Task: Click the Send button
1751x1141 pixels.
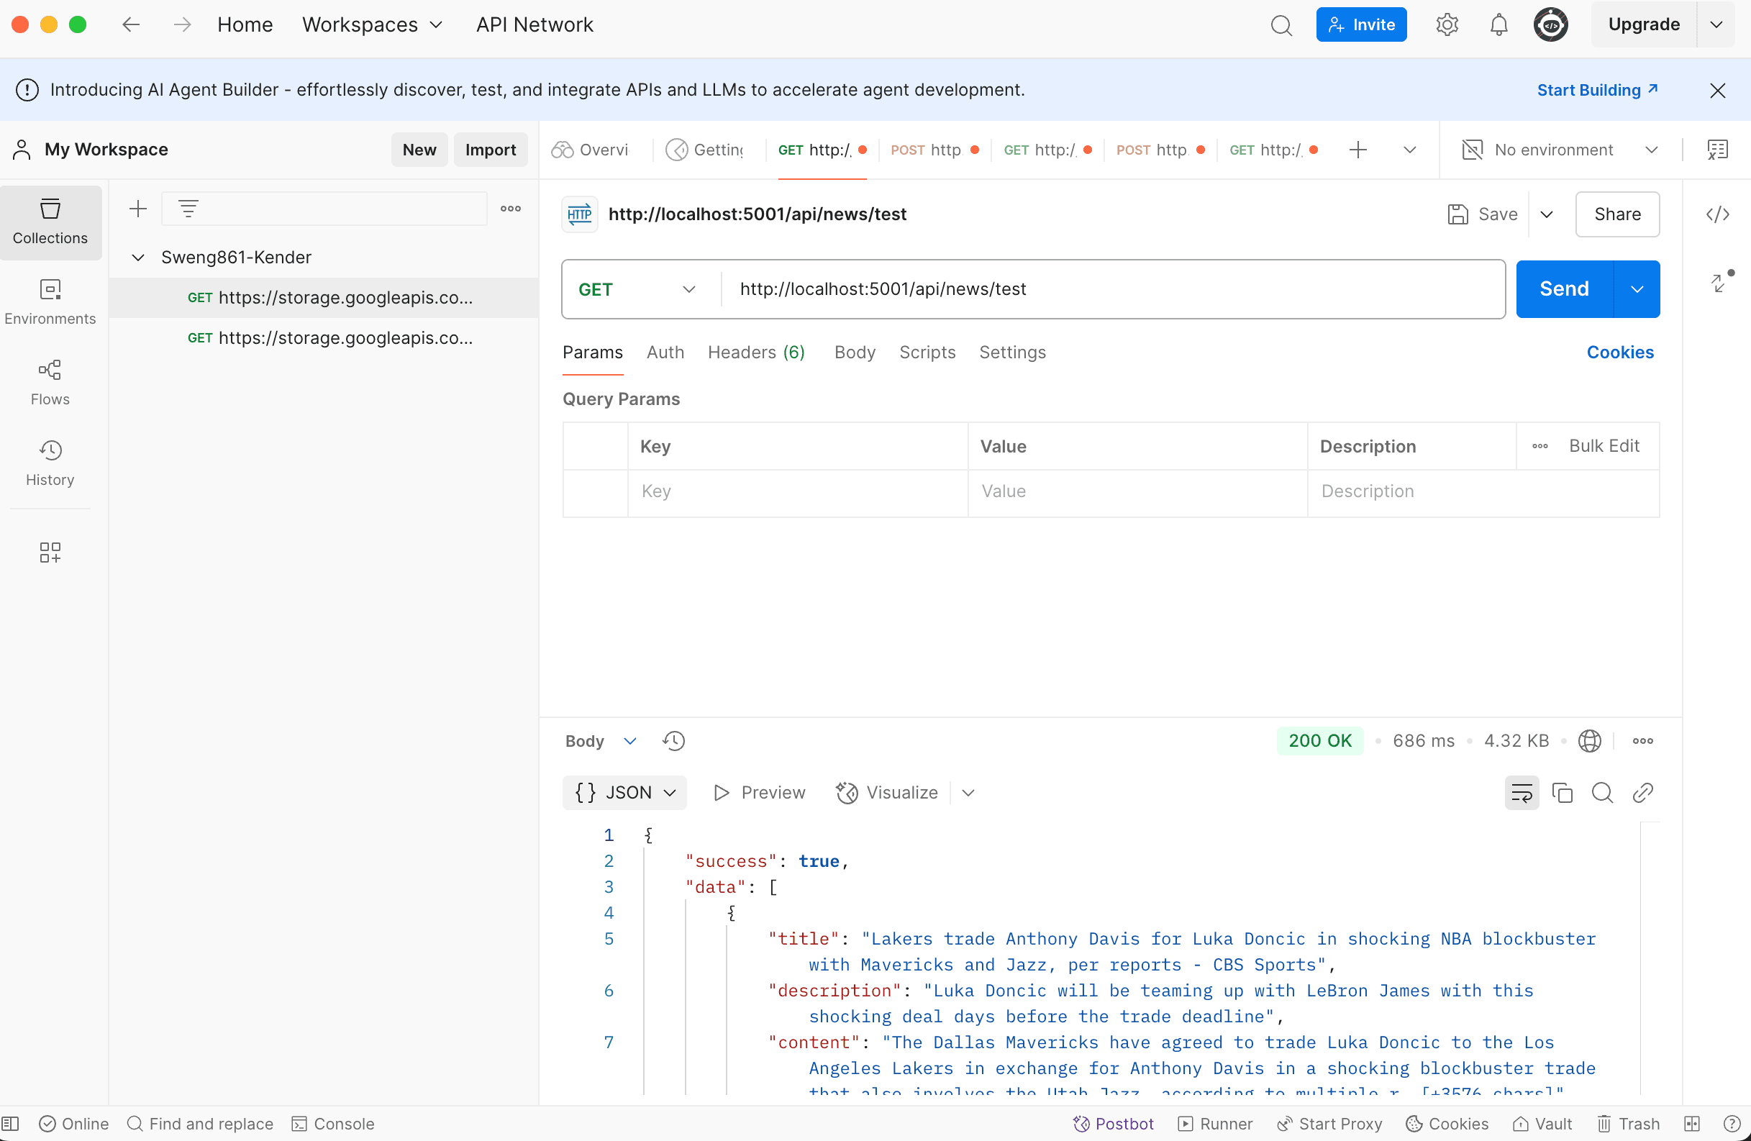Action: [x=1564, y=289]
